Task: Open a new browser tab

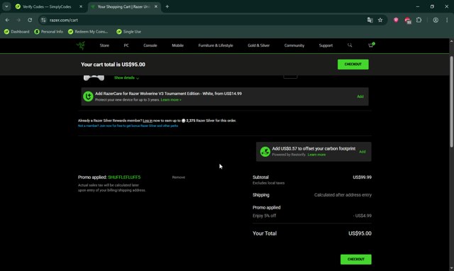Action: pyautogui.click(x=167, y=6)
